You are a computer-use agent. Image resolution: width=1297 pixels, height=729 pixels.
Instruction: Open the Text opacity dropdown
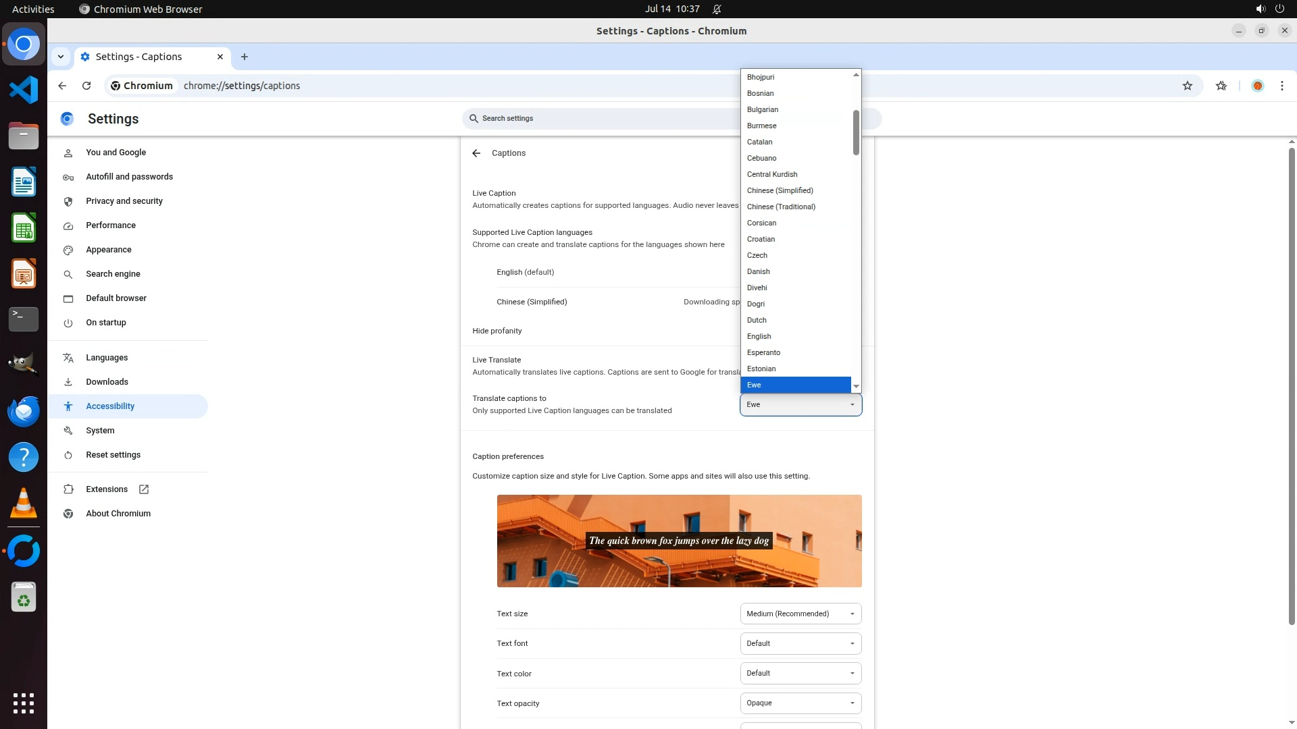[800, 703]
